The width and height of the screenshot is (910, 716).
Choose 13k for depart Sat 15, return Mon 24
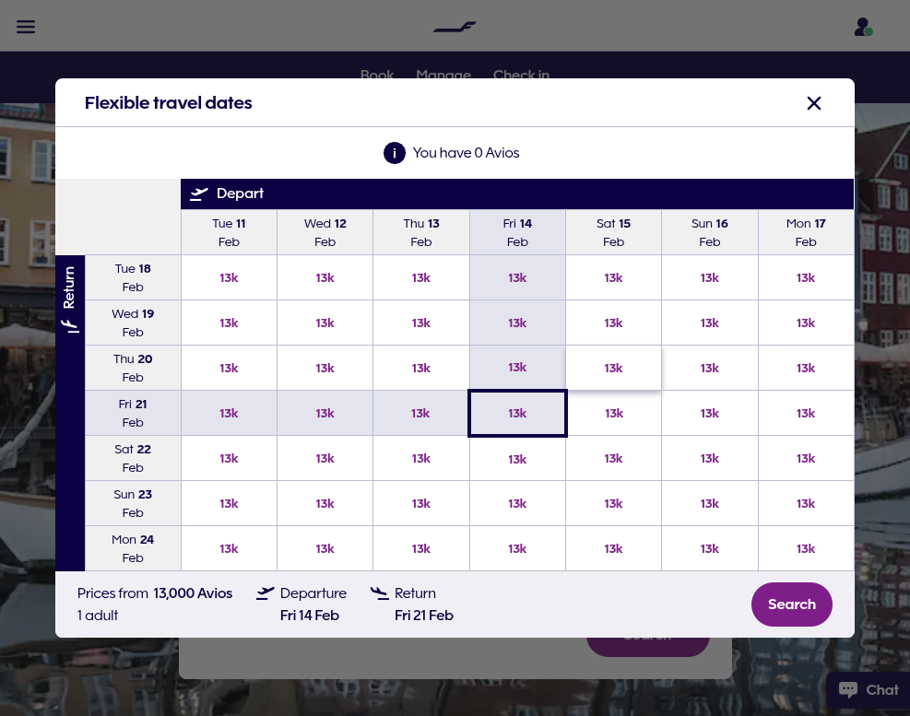point(613,548)
